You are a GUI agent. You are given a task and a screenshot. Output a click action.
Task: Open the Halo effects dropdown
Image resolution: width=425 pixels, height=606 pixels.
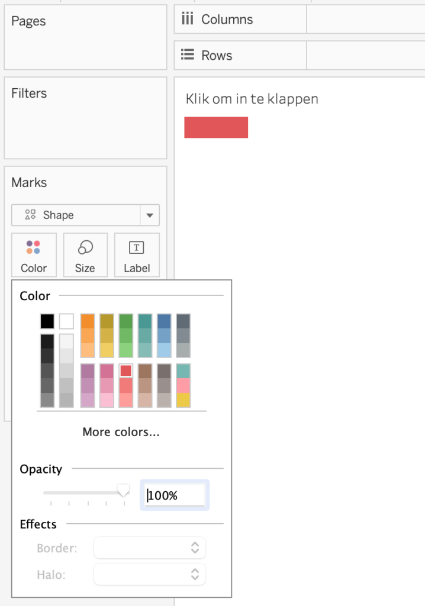150,573
